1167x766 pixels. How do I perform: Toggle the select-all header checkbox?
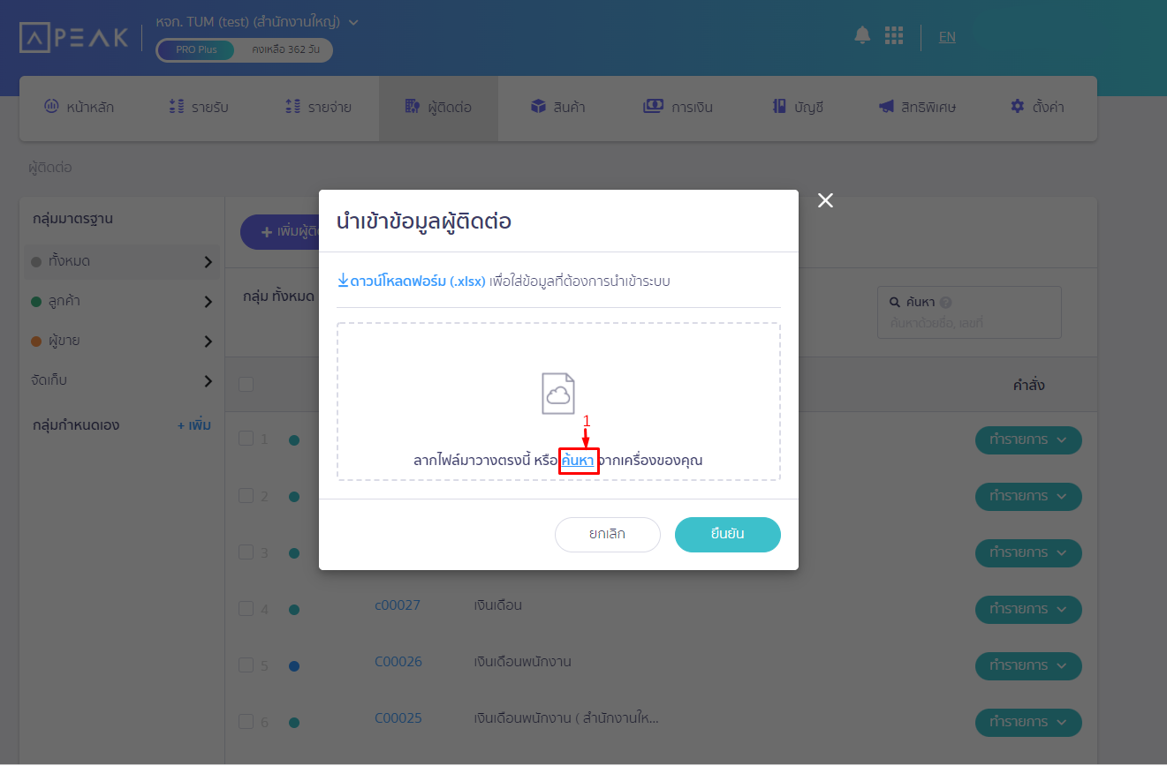tap(246, 385)
